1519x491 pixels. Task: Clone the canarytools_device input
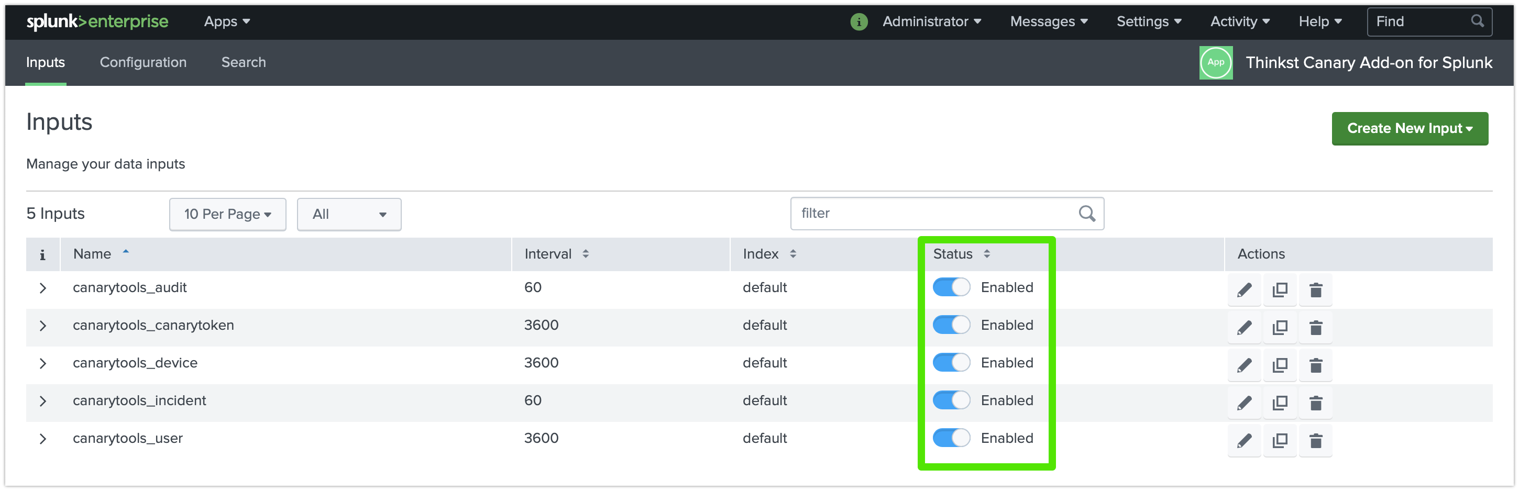(1280, 365)
